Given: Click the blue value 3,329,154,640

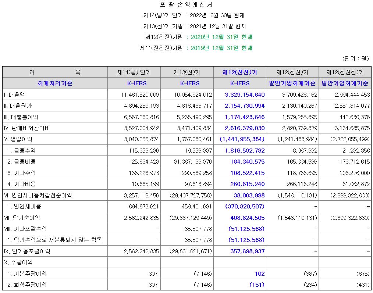Looking at the screenshot, I should click(245, 94).
